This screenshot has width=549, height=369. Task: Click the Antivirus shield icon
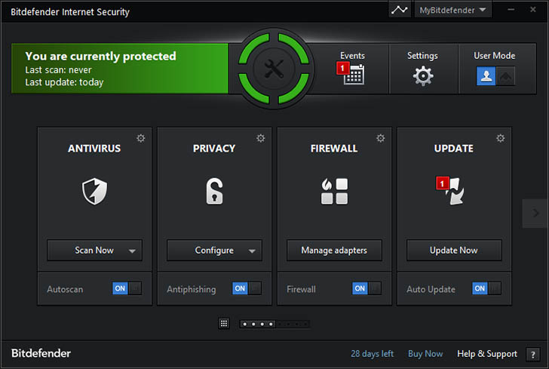point(94,191)
